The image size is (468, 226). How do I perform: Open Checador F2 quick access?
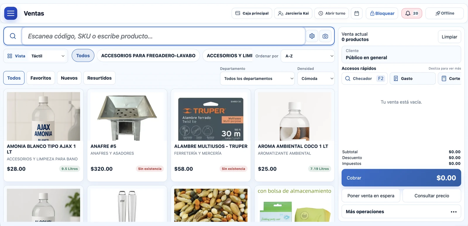click(365, 79)
